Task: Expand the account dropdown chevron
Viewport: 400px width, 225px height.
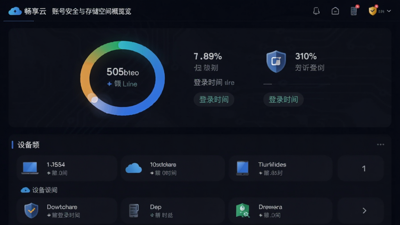Action: [389, 11]
